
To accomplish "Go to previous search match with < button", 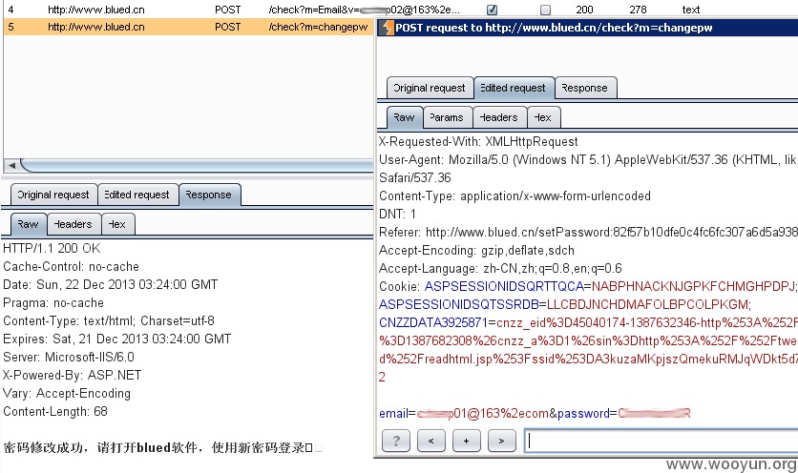I will click(431, 441).
